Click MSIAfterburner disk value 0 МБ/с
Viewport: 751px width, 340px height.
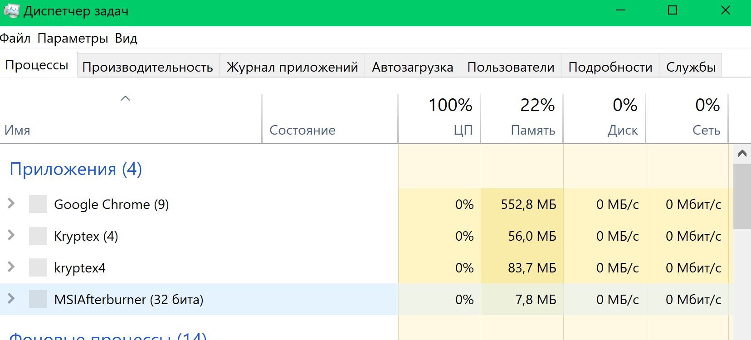point(617,300)
